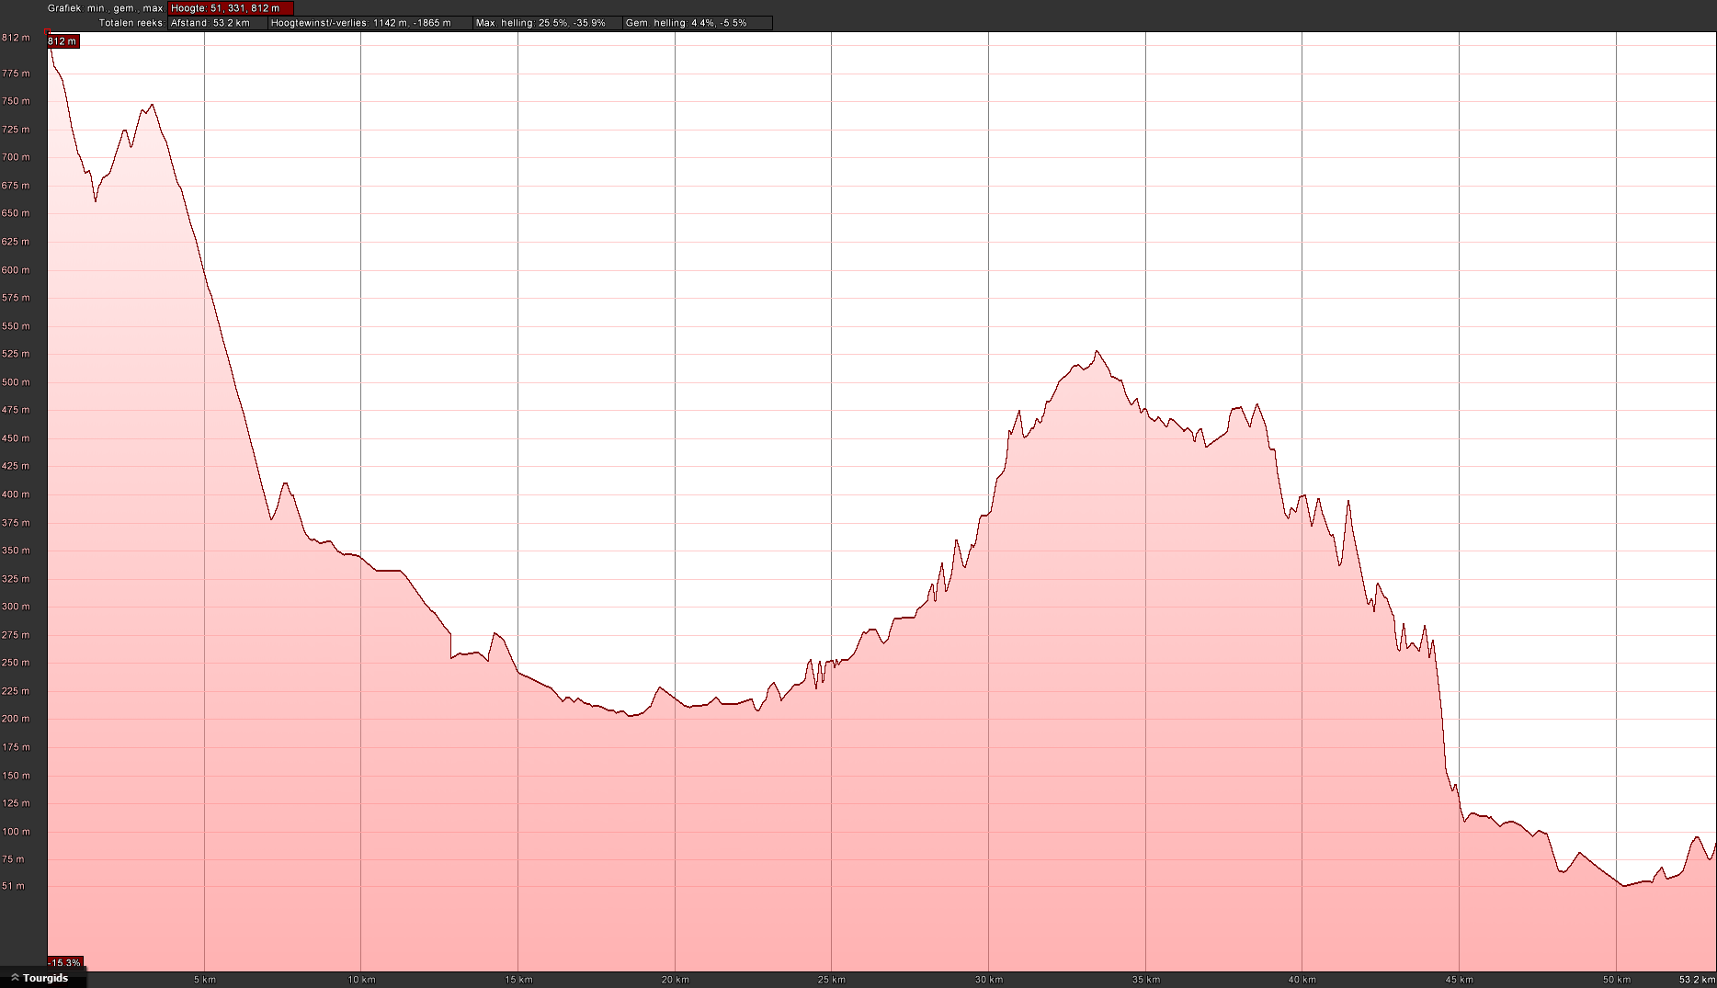Expand the Tourgids panel chevron
1717x988 pixels.
coord(15,978)
